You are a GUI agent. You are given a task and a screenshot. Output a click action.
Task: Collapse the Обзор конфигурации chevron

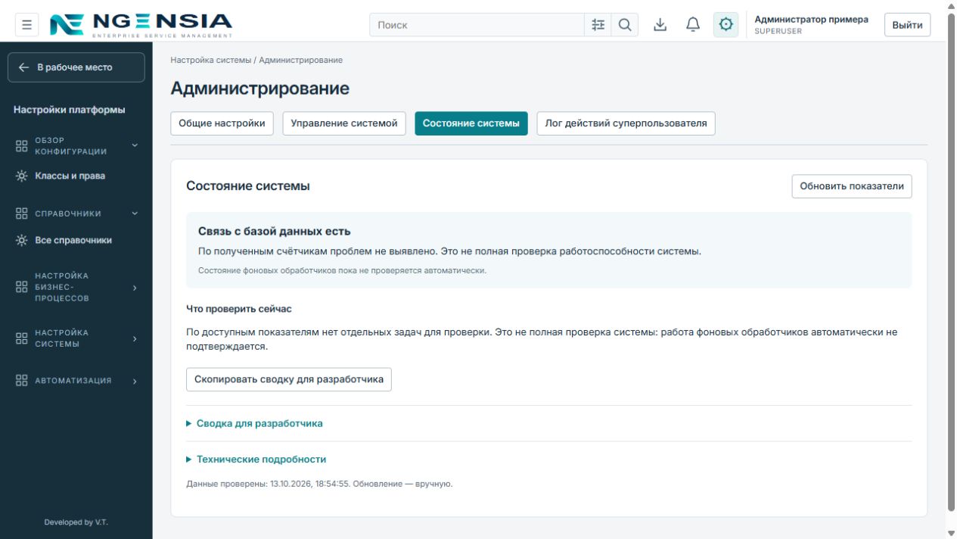tap(135, 145)
